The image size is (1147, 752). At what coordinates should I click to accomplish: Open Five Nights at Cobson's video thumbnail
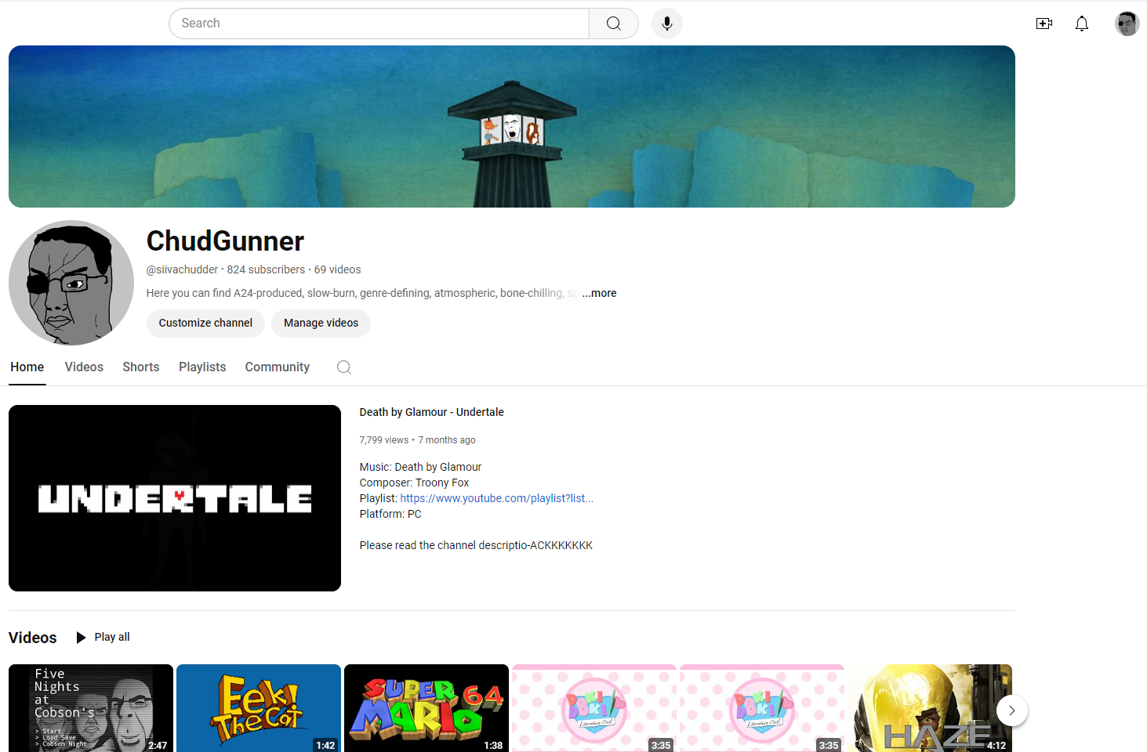click(91, 708)
